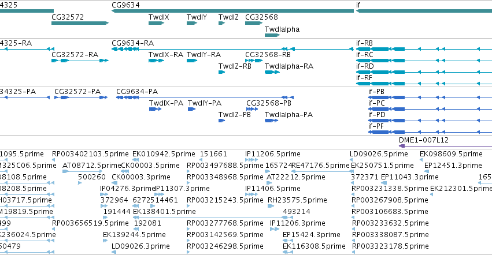Open the 192081 feature label
492x255 pixels.
pyautogui.click(x=147, y=223)
